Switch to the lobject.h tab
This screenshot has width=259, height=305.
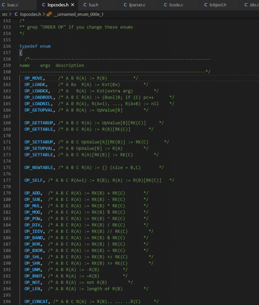pos(219,5)
